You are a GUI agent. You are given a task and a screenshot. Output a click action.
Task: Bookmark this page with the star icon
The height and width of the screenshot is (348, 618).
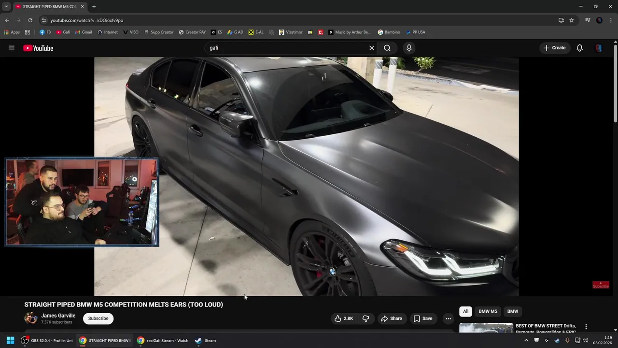pos(572,20)
